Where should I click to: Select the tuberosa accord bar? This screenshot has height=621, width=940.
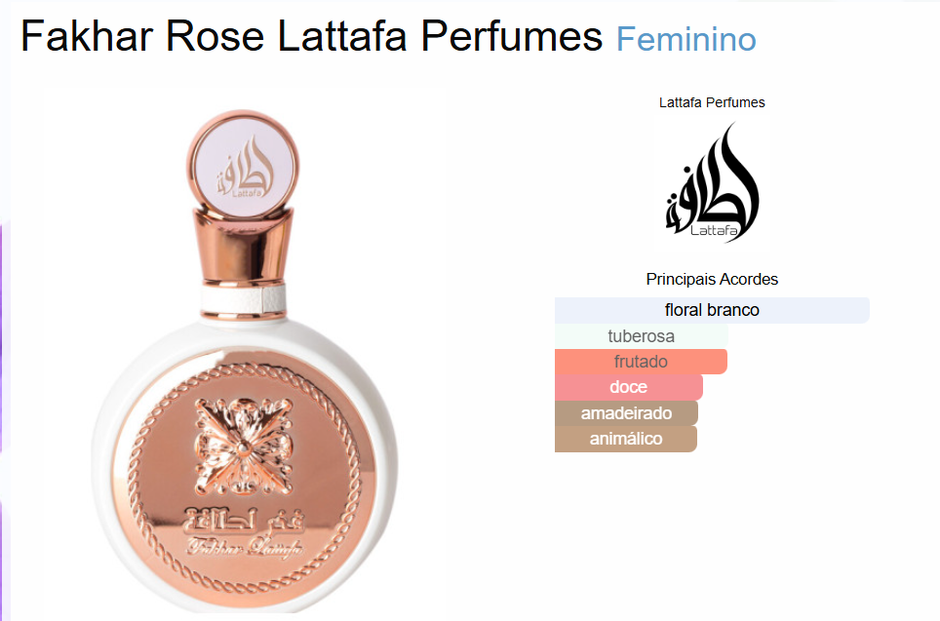(641, 335)
